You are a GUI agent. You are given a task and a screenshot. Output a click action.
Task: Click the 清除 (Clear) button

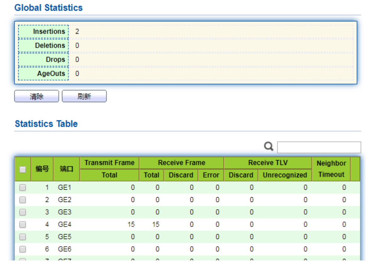[37, 97]
